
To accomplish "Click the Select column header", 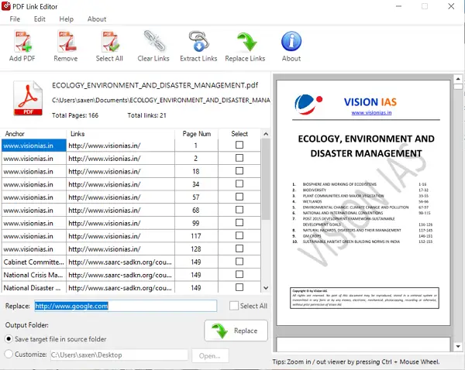I will pyautogui.click(x=239, y=134).
